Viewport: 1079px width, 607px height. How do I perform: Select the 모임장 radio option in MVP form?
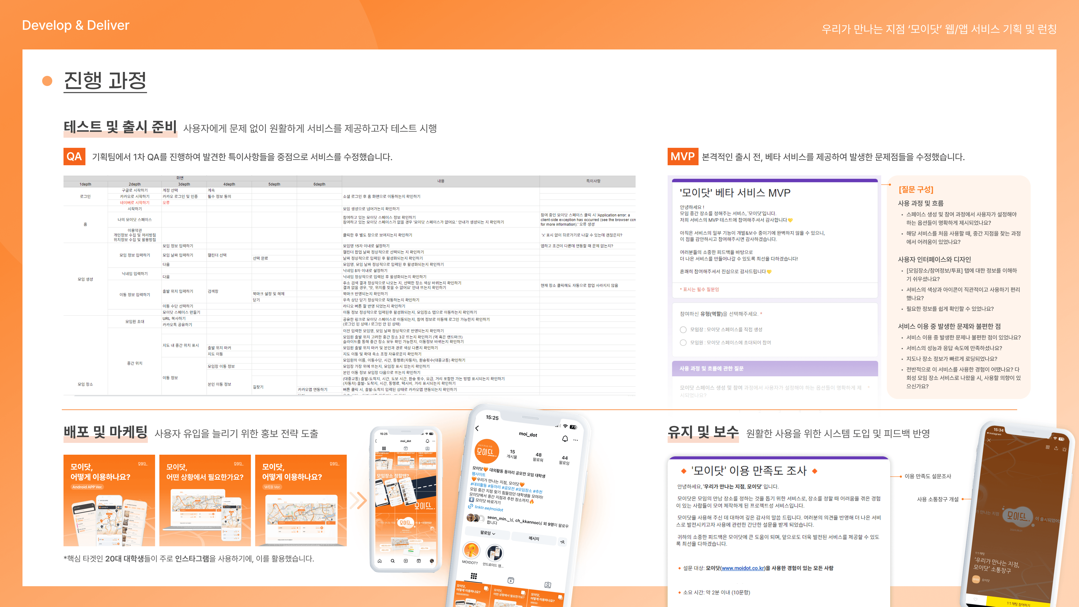click(683, 330)
